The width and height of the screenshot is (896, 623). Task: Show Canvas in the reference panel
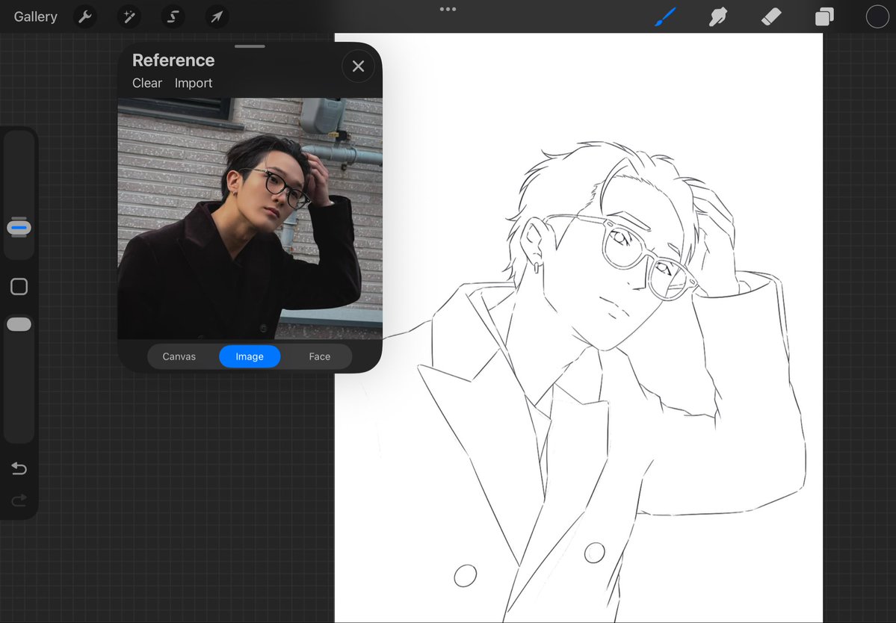179,356
